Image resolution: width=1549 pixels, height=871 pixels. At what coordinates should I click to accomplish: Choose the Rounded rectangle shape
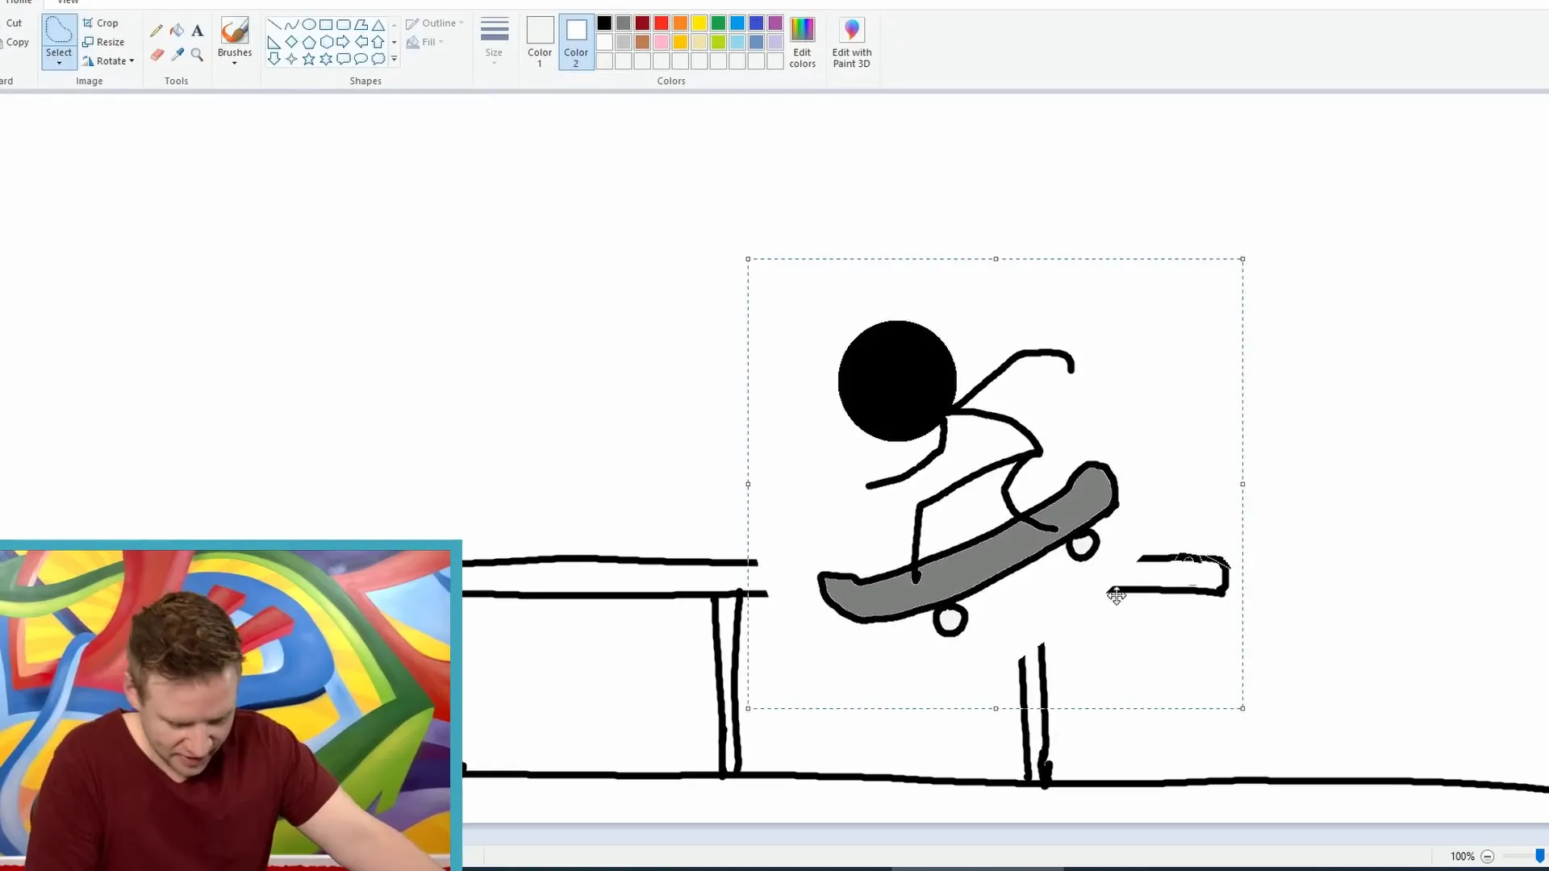click(x=344, y=24)
